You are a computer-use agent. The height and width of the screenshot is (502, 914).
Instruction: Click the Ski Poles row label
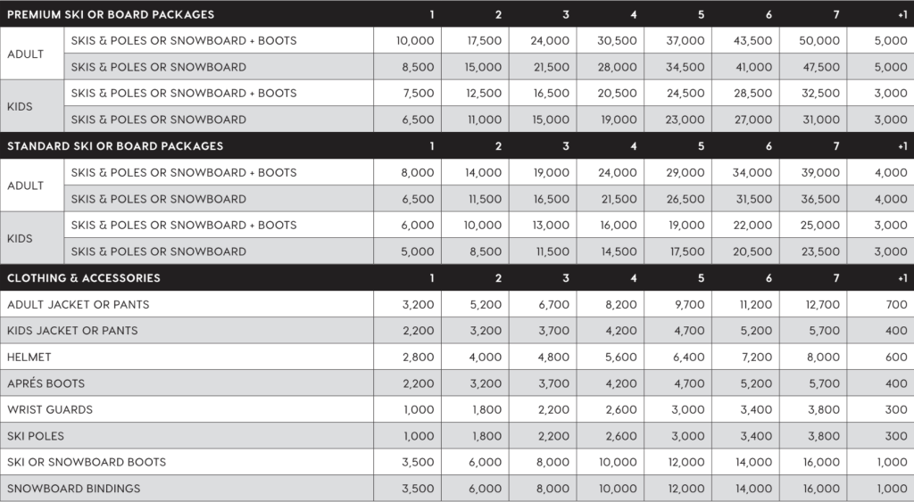(x=36, y=436)
